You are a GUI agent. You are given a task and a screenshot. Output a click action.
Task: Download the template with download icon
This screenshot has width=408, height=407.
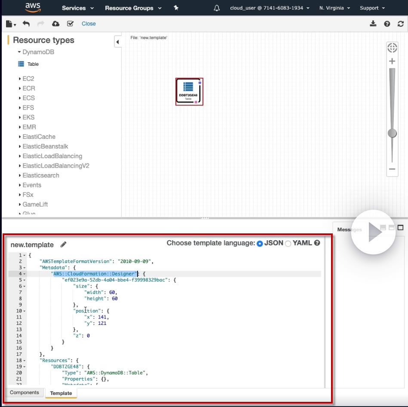[x=373, y=24]
